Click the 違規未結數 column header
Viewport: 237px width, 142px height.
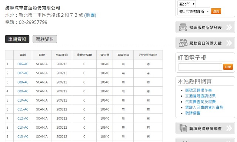tap(84, 55)
